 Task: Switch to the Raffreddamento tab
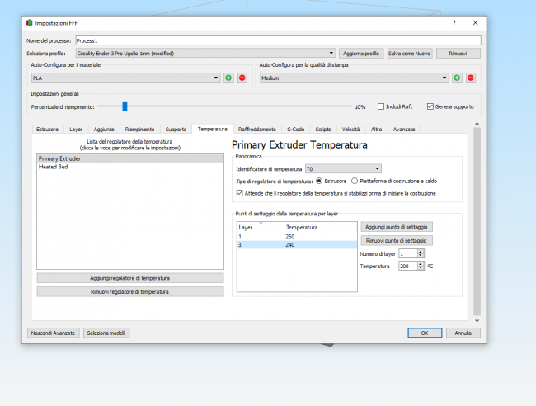point(257,130)
